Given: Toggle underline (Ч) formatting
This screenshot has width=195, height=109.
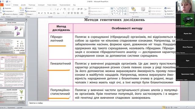Looking at the screenshot, I should click(x=45, y=13).
